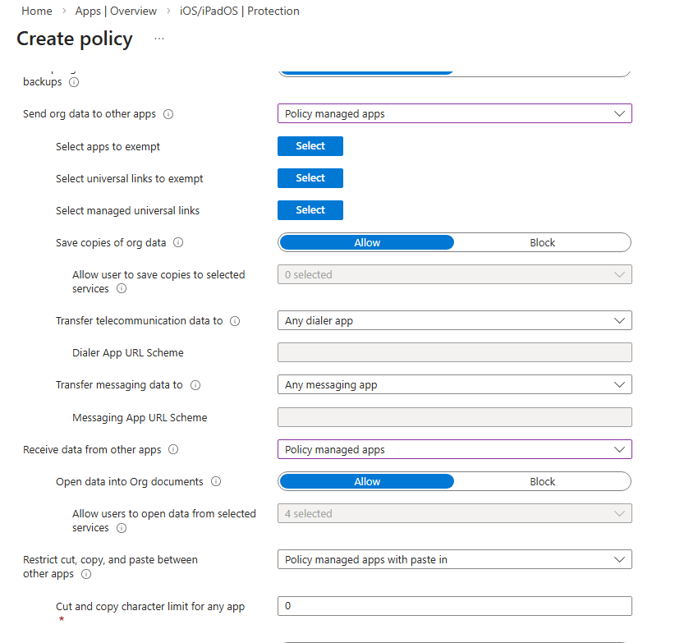Image resolution: width=675 pixels, height=643 pixels.
Task: Open the ellipsis menu beside Create policy
Action: tap(159, 39)
